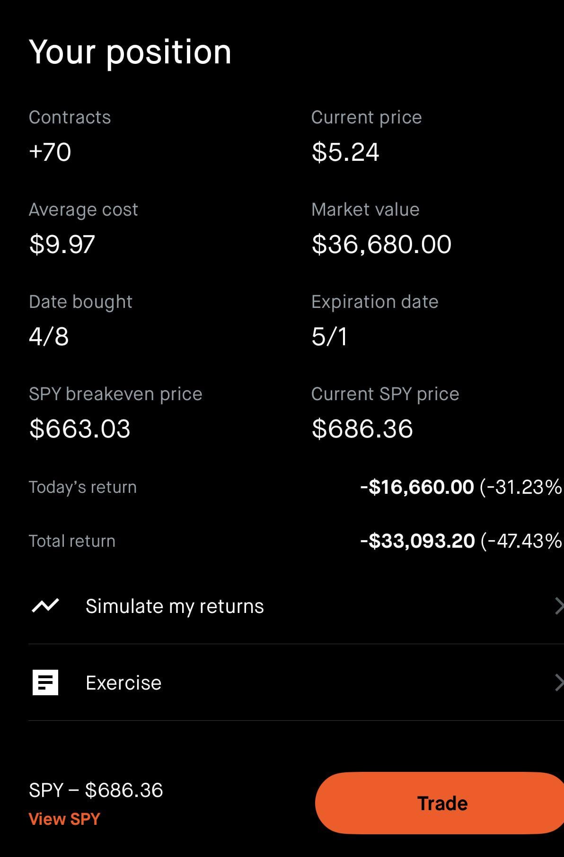This screenshot has height=857, width=564.
Task: Tap the SPY breakeven price $663.03
Action: (79, 429)
